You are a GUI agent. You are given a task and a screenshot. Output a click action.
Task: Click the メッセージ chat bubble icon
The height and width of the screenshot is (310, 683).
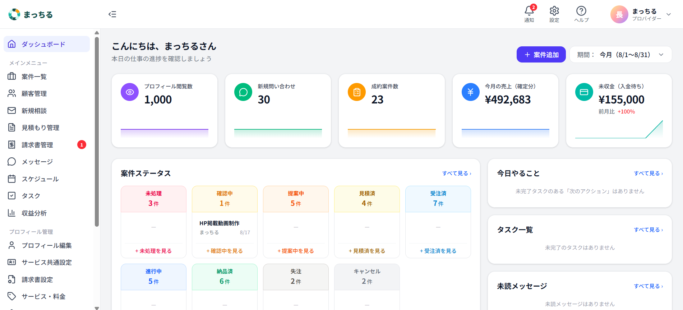[x=12, y=162]
